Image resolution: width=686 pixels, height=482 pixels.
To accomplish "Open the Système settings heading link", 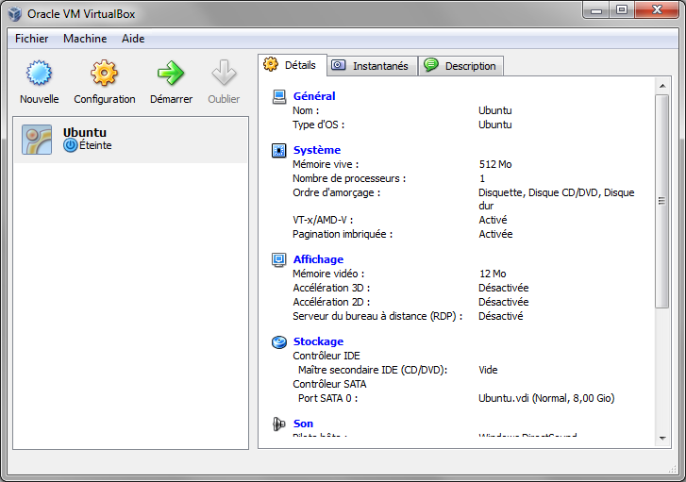I will [317, 150].
